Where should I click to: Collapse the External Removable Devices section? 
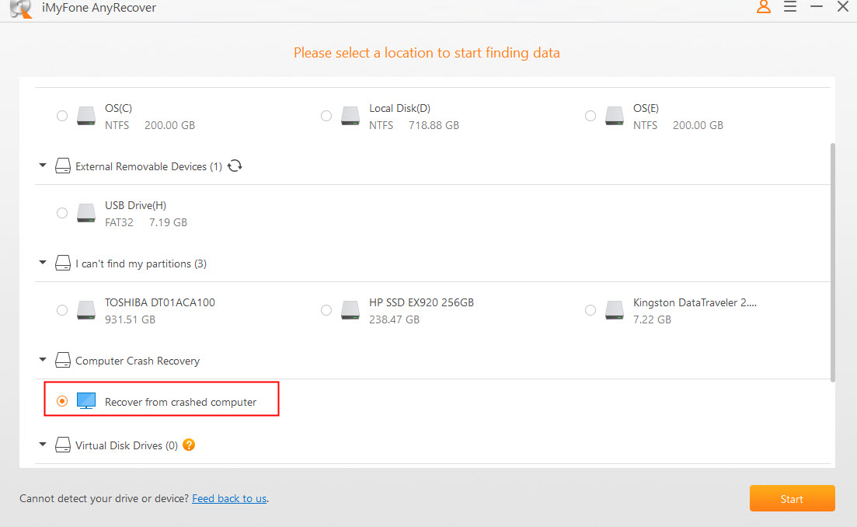point(43,165)
